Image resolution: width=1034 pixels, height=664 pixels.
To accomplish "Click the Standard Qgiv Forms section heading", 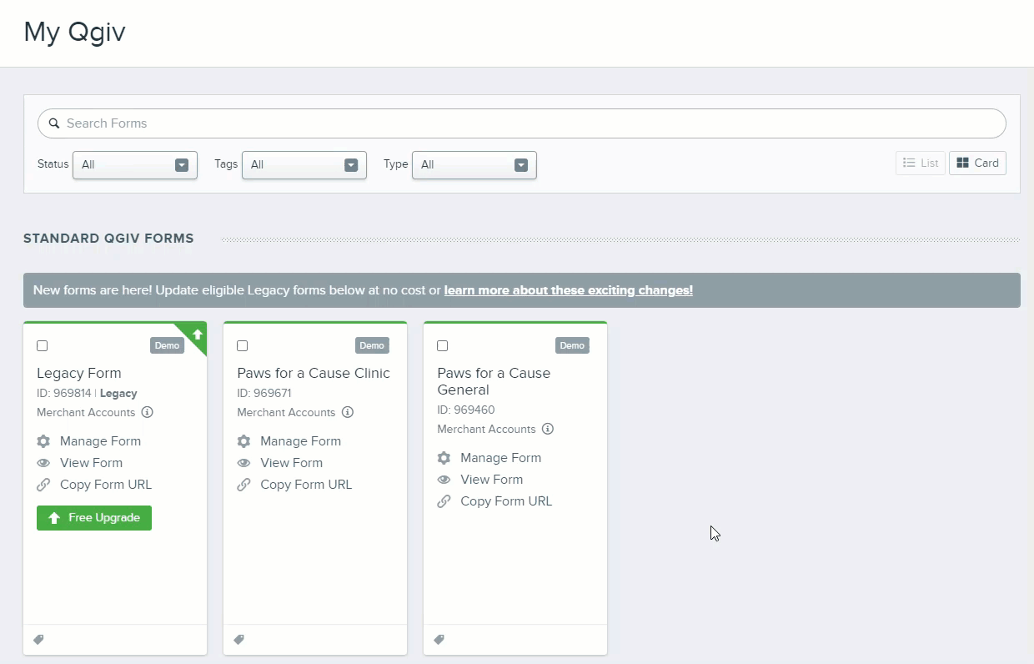I will [x=108, y=239].
